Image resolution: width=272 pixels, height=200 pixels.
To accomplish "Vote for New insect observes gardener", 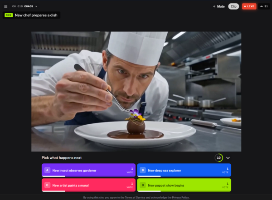I will [x=88, y=170].
